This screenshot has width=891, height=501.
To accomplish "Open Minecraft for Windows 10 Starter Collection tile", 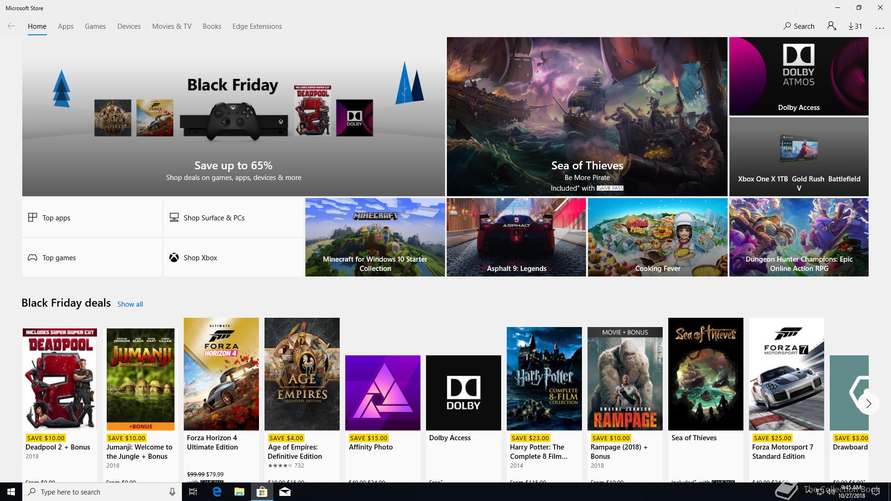I will 375,237.
